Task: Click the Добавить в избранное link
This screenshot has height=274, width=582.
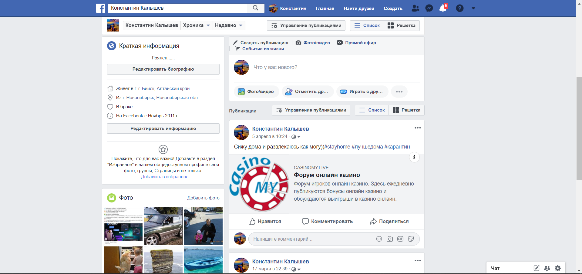Action: click(165, 177)
